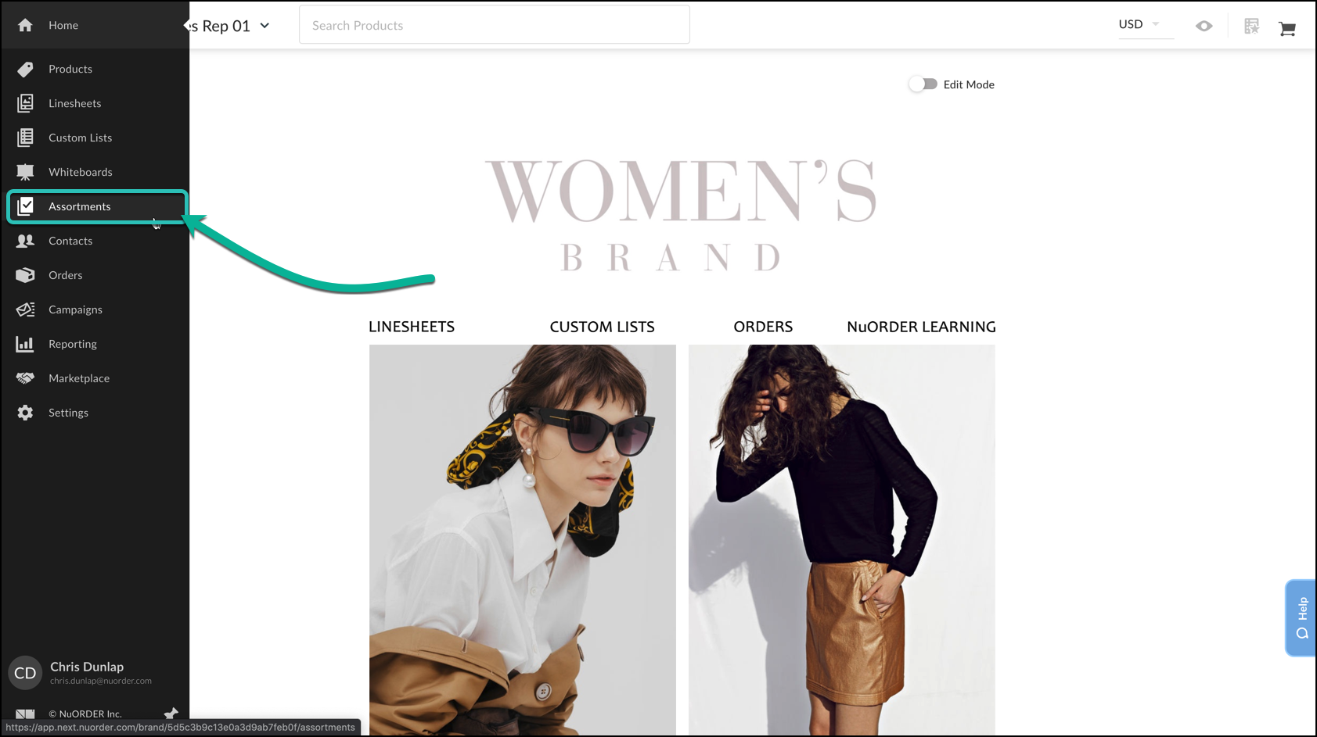Click the Marketplace handshake icon
1317x737 pixels.
tap(25, 378)
